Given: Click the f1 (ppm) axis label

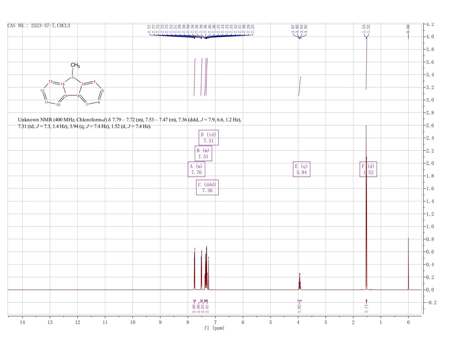Looking at the screenshot, I should 214,328.
